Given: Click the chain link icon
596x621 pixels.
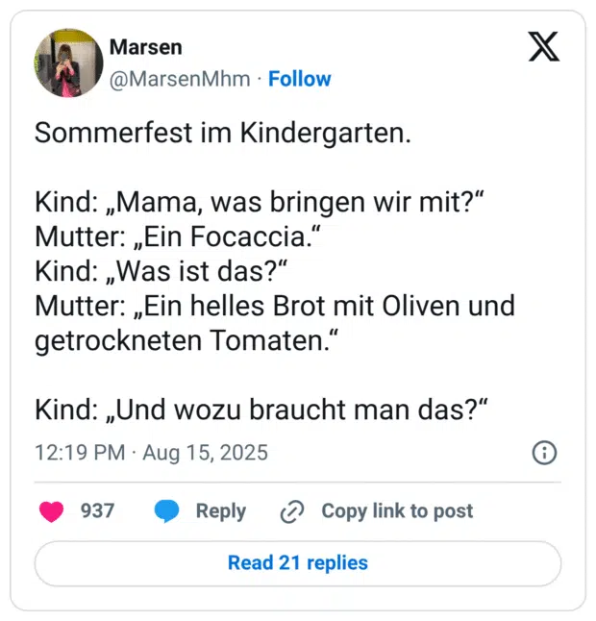Looking at the screenshot, I should tap(291, 512).
